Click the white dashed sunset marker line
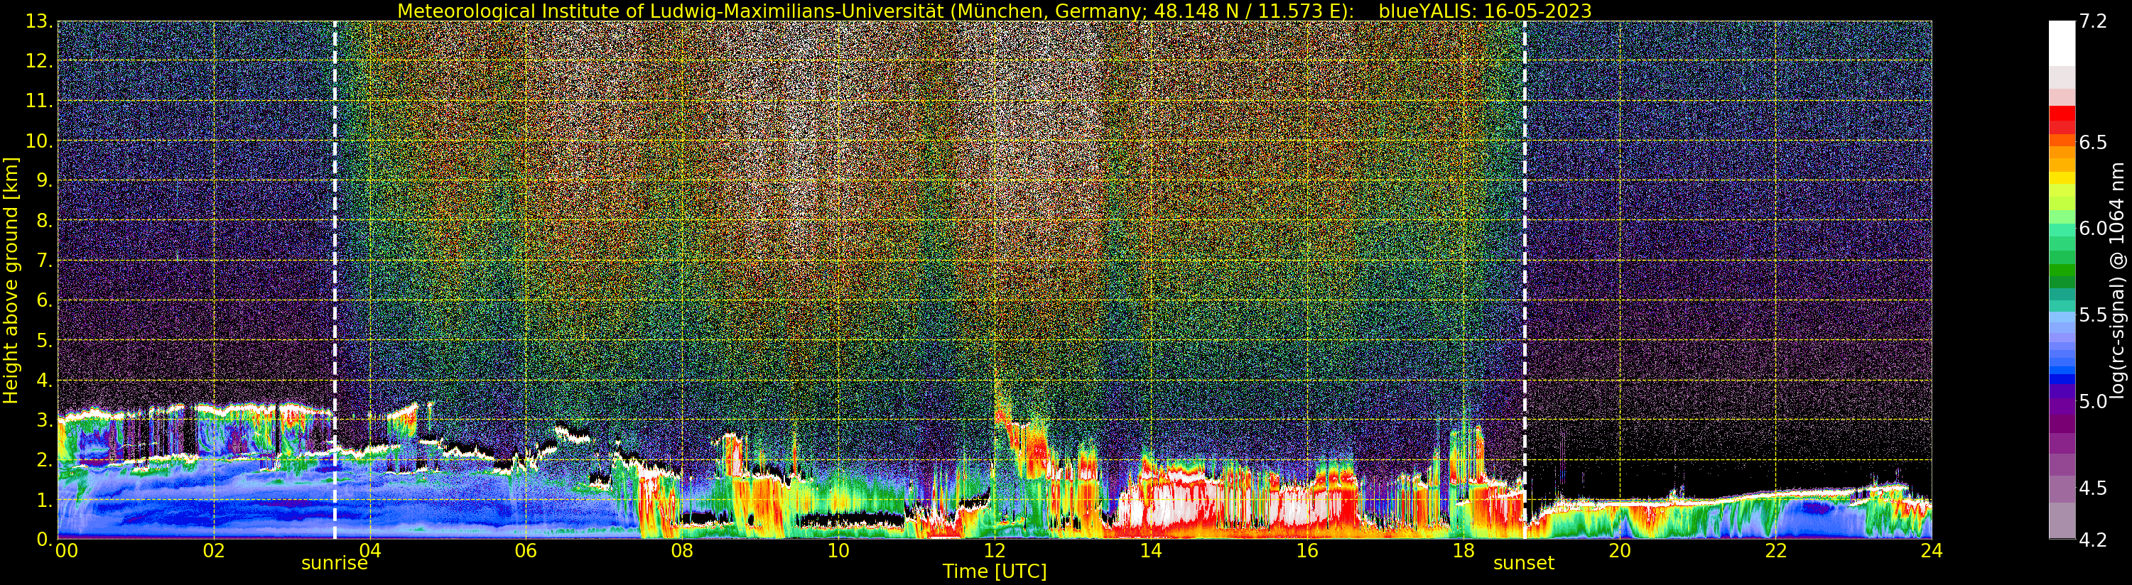The image size is (2132, 585). (1525, 280)
